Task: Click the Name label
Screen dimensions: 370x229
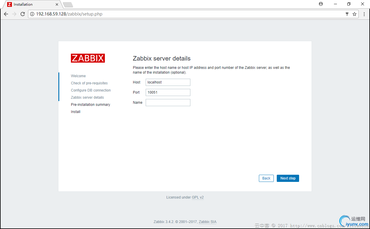Action: (x=138, y=103)
